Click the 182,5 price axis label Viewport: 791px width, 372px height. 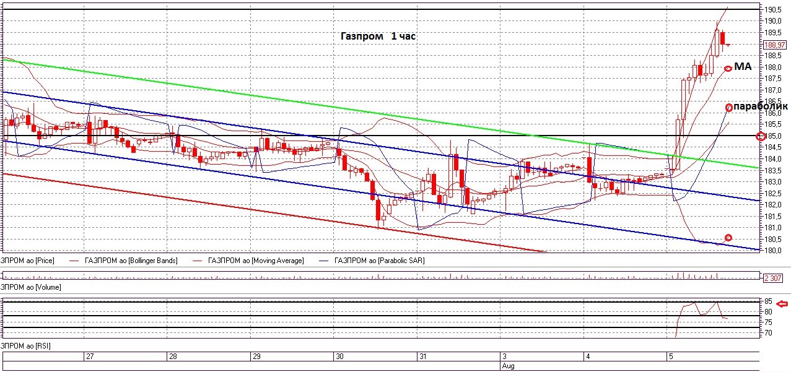pyautogui.click(x=772, y=194)
